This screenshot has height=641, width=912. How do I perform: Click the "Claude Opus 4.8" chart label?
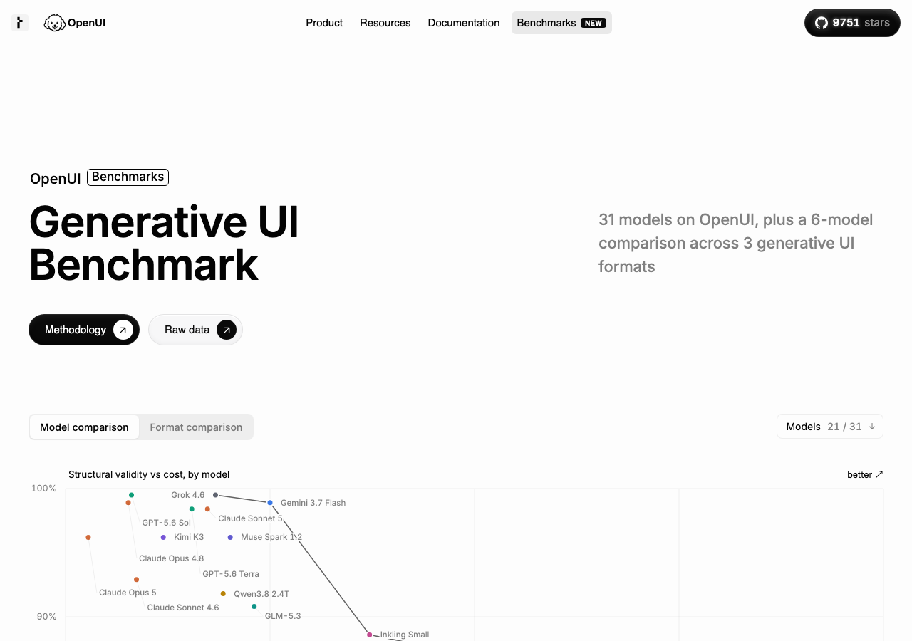point(171,558)
